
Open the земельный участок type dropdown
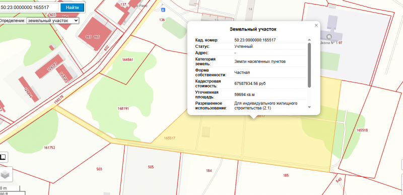pyautogui.click(x=53, y=21)
